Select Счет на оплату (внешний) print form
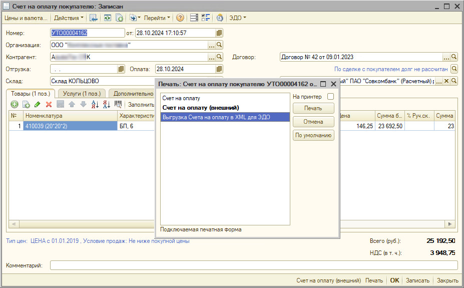The width and height of the screenshot is (464, 288). coord(225,108)
